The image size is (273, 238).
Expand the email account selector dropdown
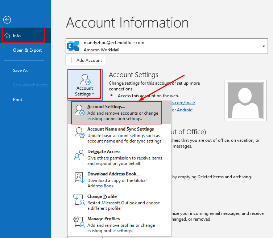coord(264,46)
